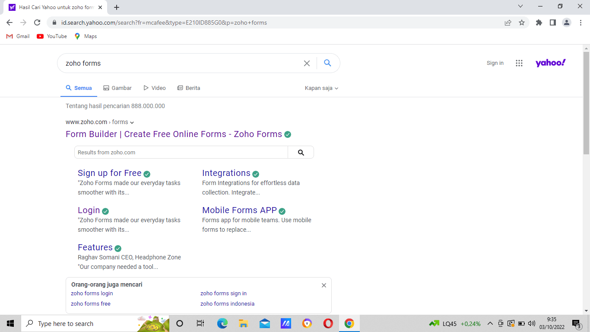590x332 pixels.
Task: Open Opera browser from taskbar
Action: point(328,323)
